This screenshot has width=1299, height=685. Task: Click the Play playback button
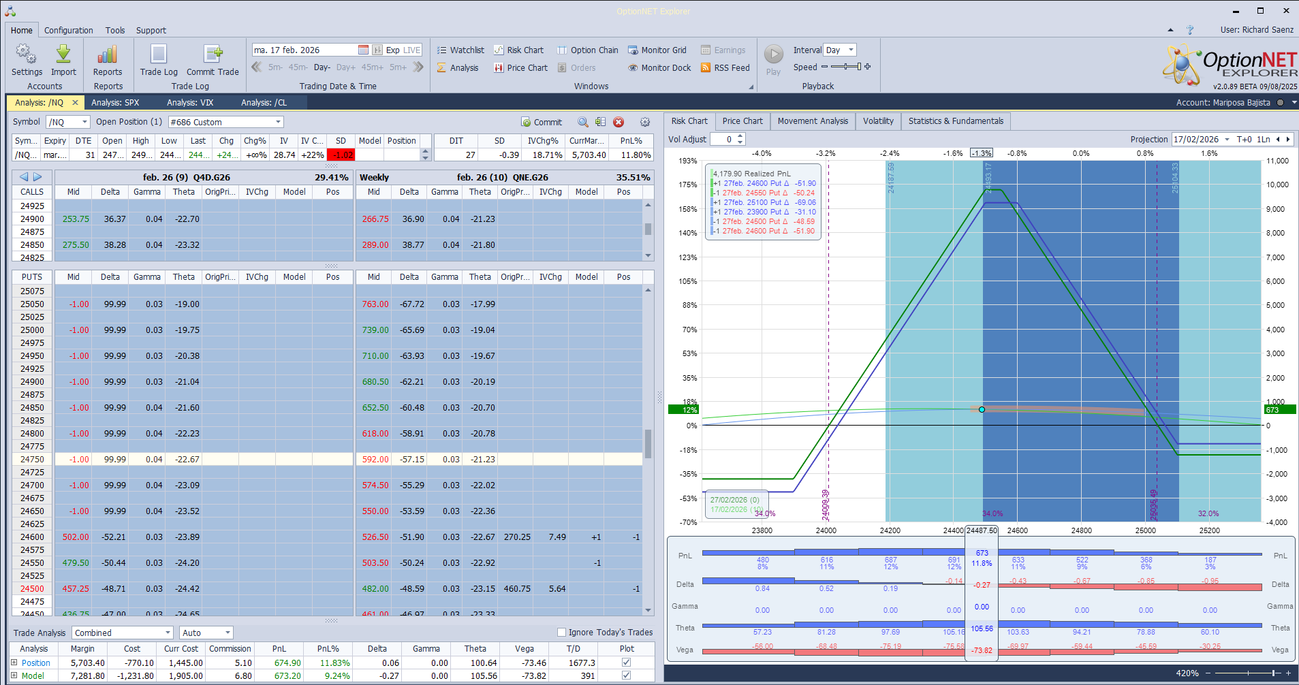pos(773,60)
